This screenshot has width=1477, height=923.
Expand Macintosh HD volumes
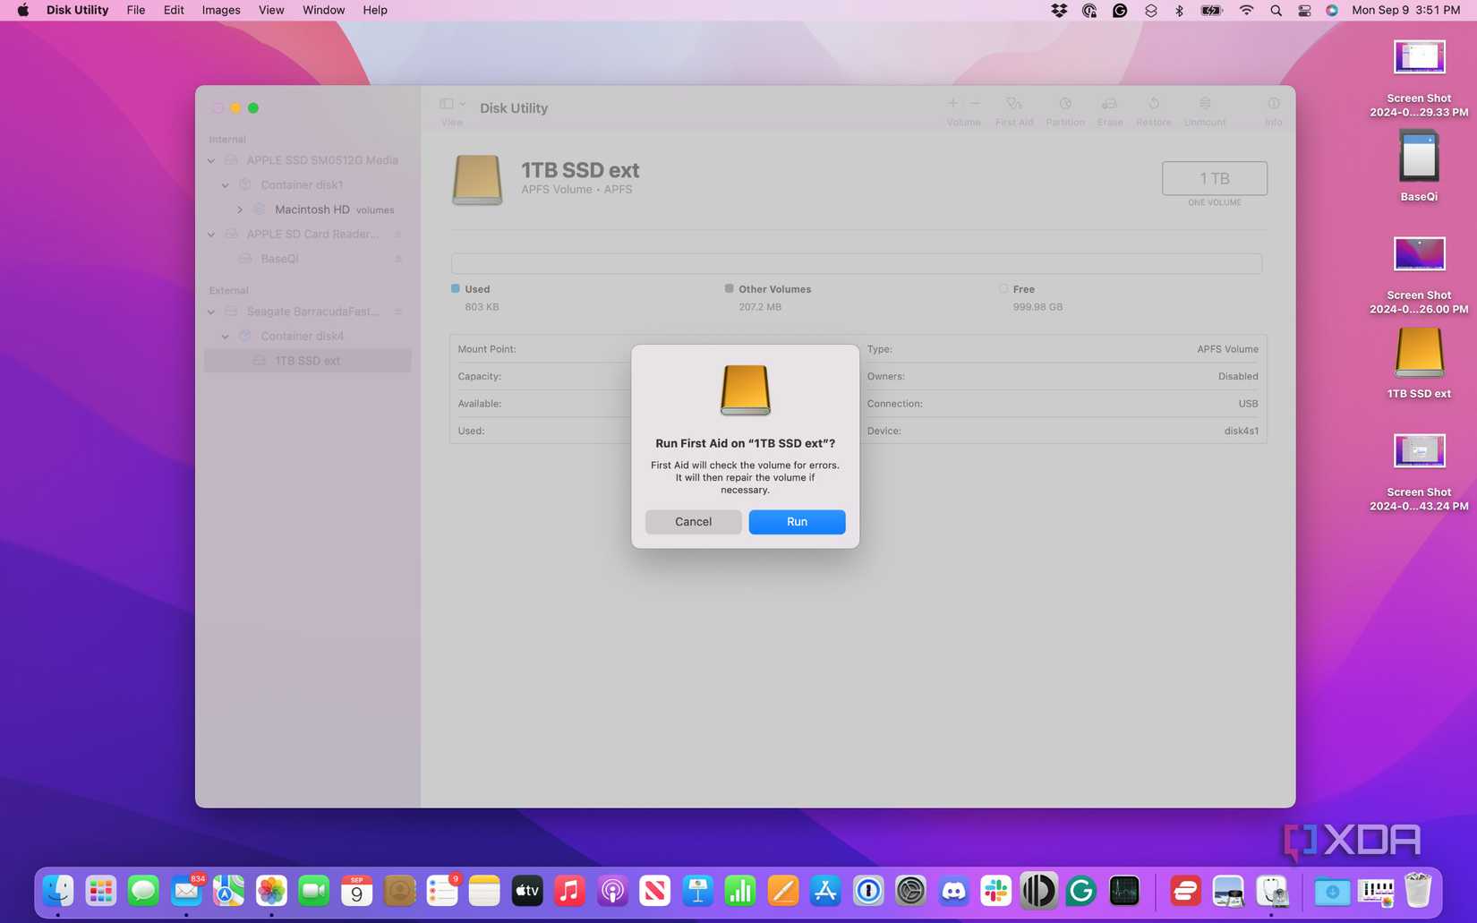click(239, 209)
